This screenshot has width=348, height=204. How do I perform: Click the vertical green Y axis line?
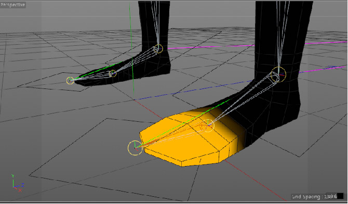pyautogui.click(x=131, y=49)
